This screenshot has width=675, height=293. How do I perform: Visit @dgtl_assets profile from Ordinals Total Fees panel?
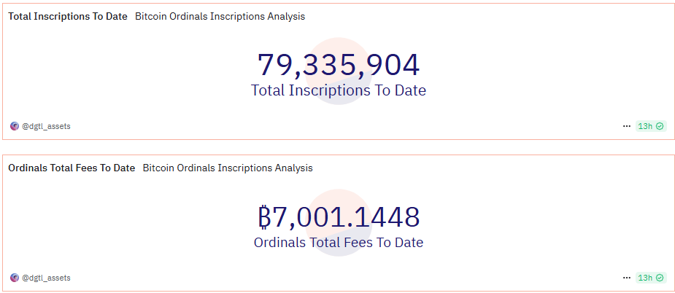(46, 278)
